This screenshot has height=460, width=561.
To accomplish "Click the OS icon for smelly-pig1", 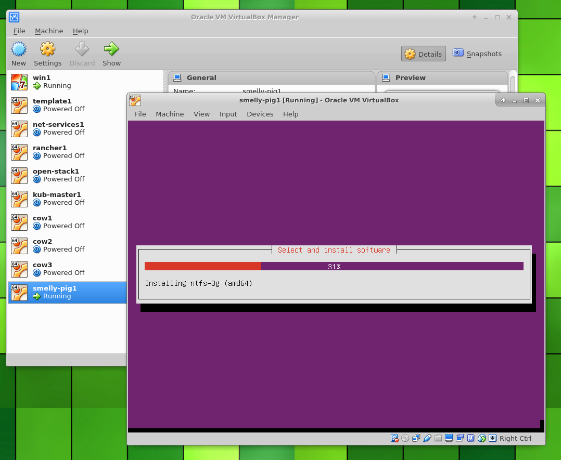I will [x=19, y=292].
